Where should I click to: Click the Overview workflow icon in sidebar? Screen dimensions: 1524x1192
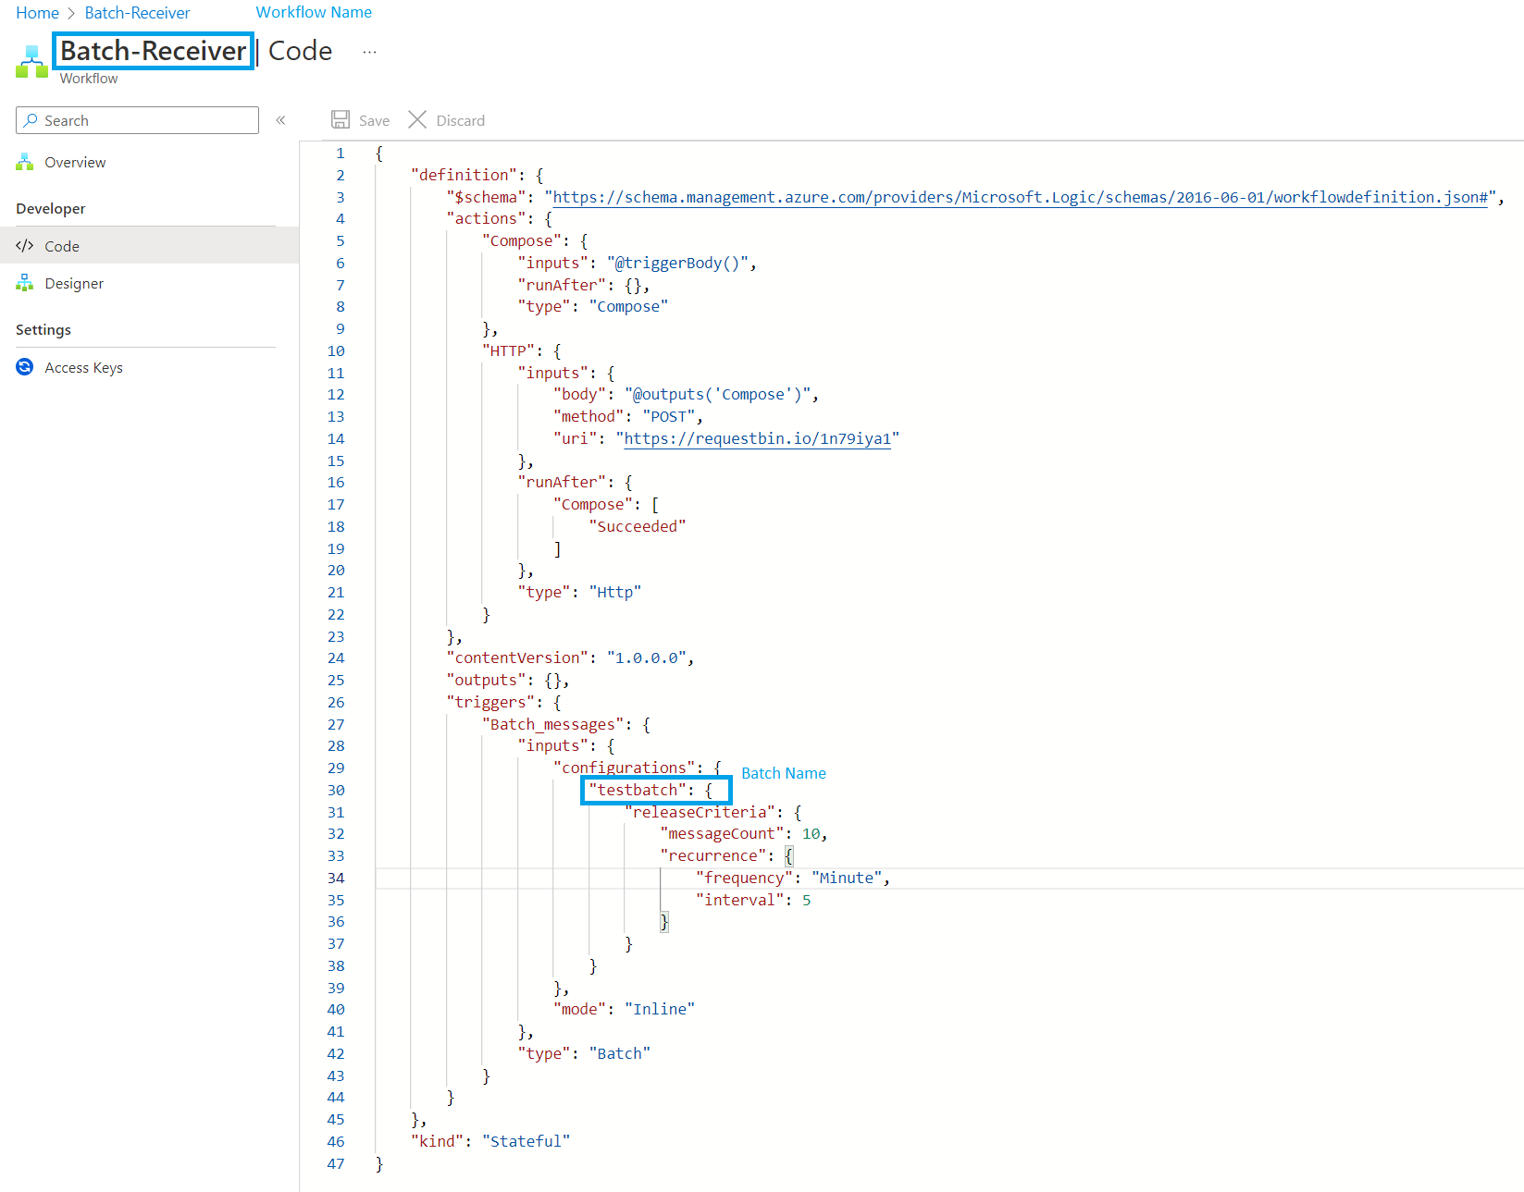tap(25, 163)
